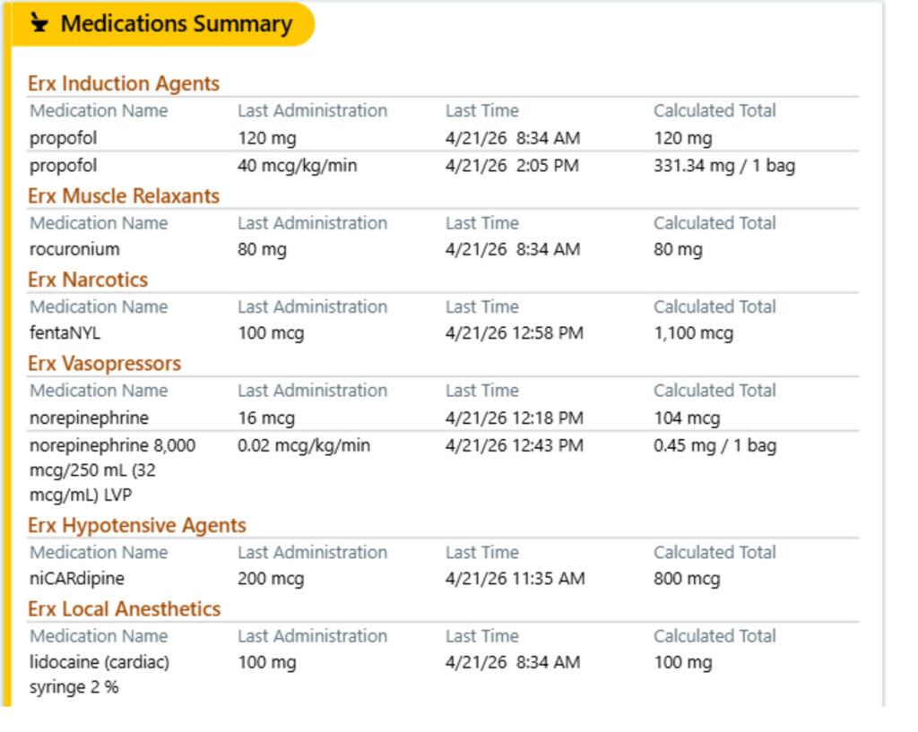Open the Medications Summary header
Viewport: 918px width, 732px height.
(163, 24)
